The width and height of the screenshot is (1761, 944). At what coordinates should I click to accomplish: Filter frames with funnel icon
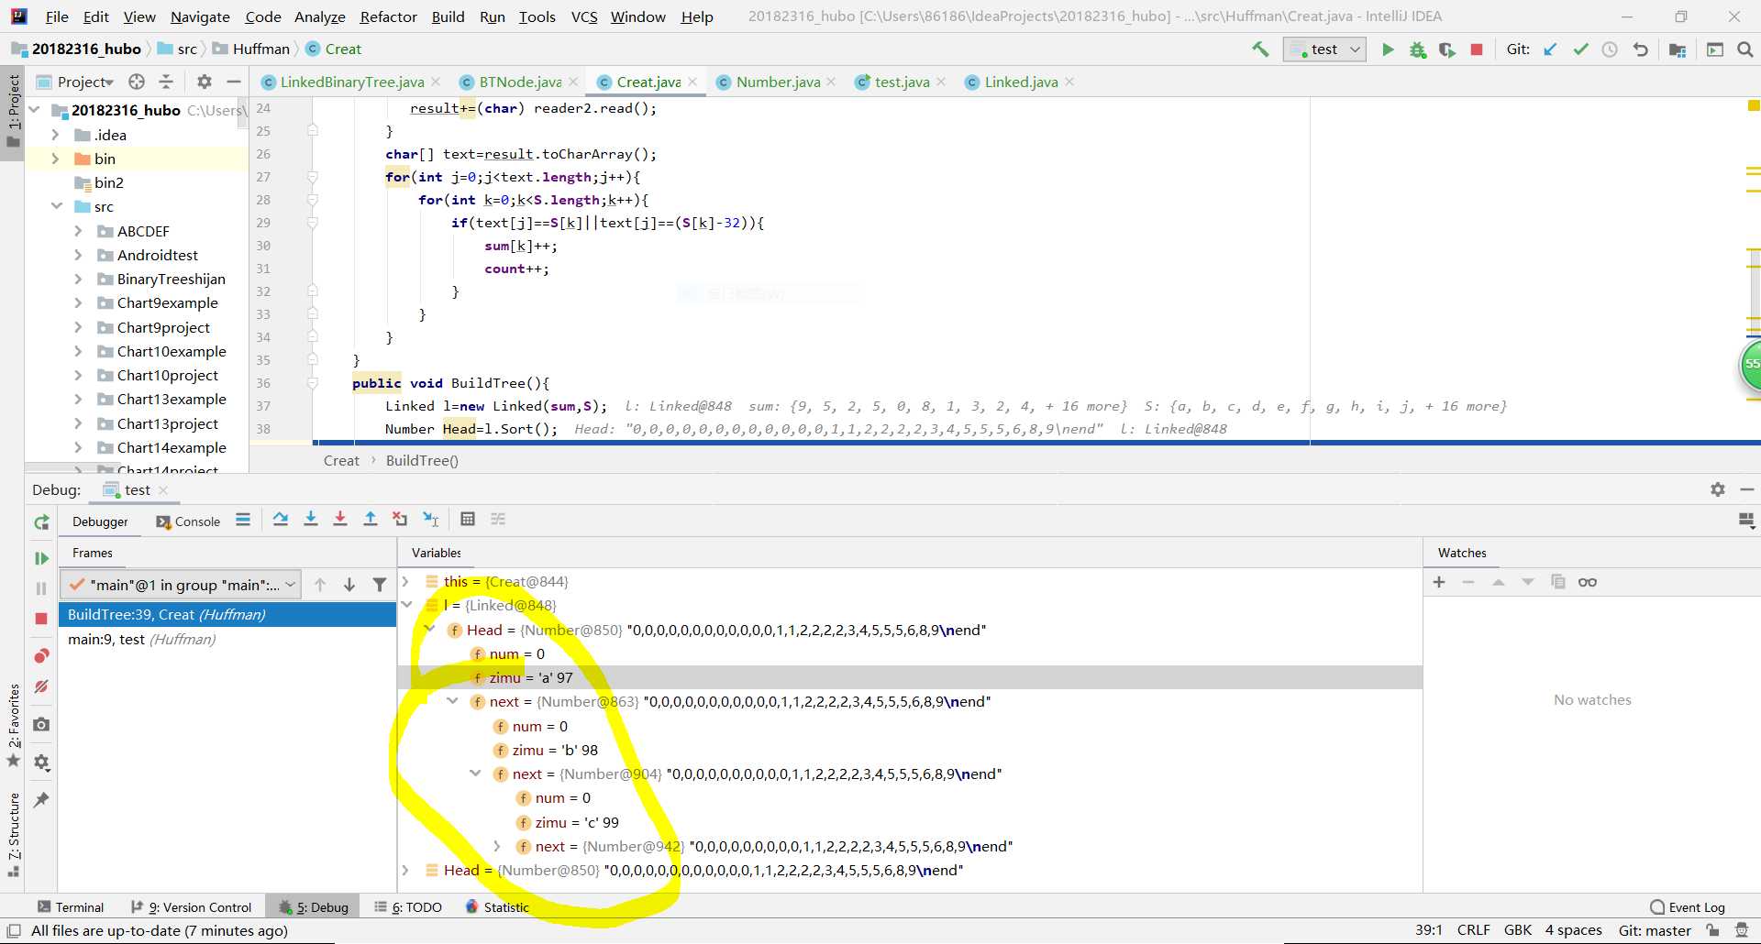[380, 585]
